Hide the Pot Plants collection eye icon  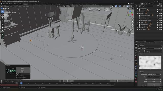[x=159, y=28]
